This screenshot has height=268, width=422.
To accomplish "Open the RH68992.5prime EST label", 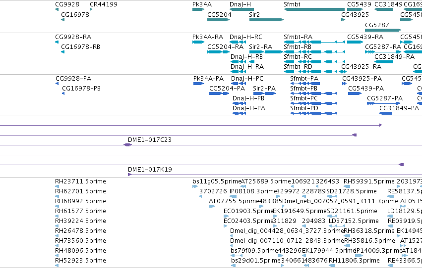I will coord(80,201).
